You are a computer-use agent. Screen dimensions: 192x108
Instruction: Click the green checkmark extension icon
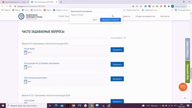tap(149, 6)
